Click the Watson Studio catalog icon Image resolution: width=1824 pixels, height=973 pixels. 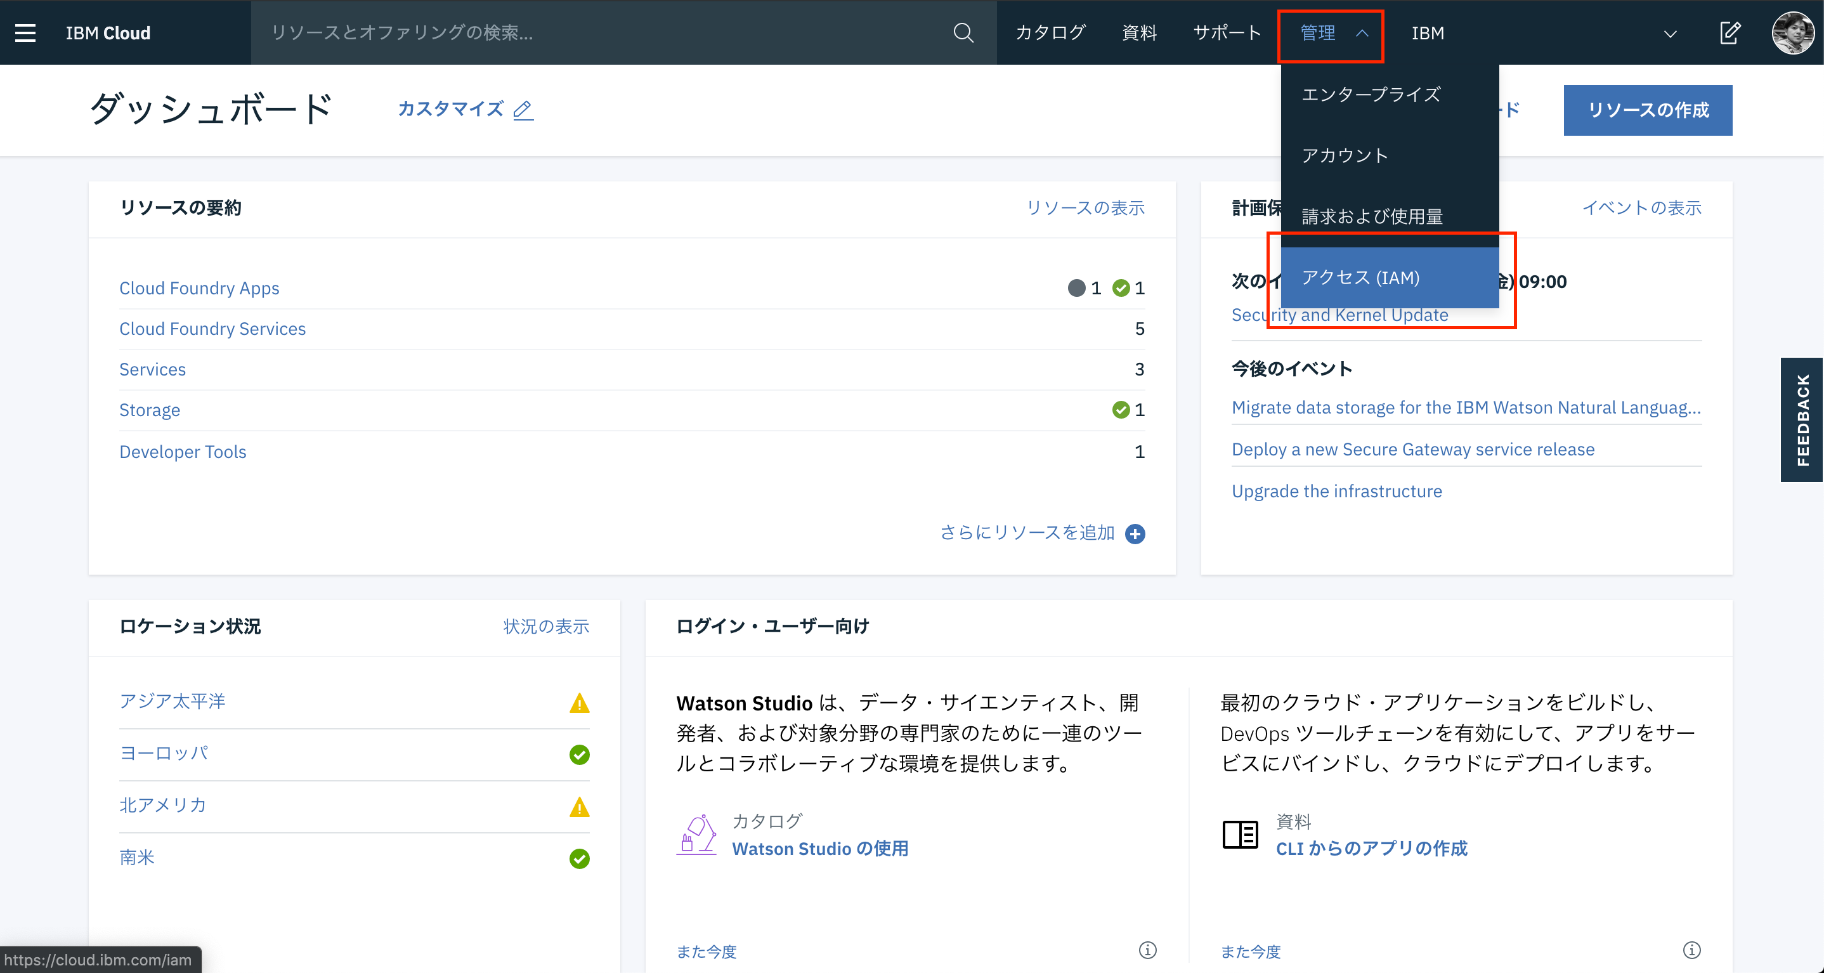click(697, 835)
